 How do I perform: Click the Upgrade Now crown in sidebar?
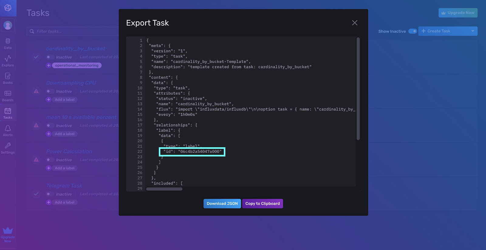click(8, 235)
